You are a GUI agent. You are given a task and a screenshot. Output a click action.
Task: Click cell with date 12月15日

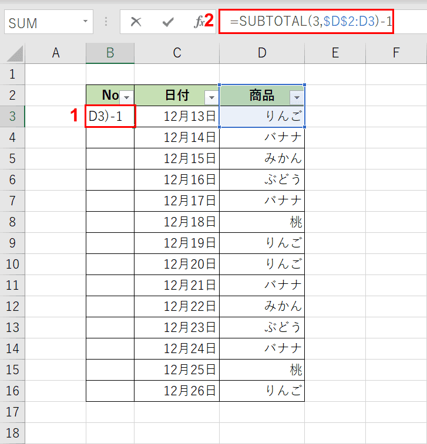[x=177, y=158]
